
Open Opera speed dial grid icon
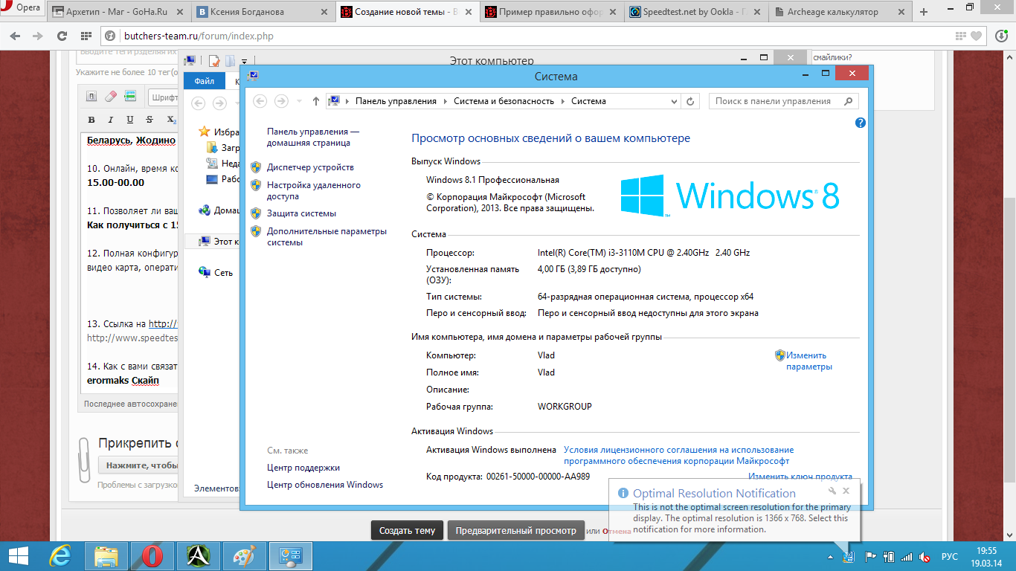pos(86,36)
